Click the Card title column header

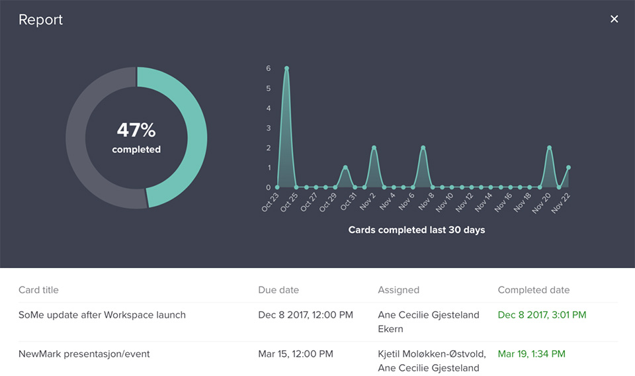38,290
